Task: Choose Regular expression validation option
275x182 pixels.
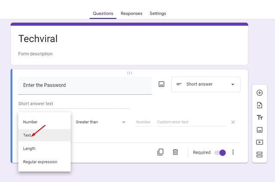Action: click(x=40, y=162)
